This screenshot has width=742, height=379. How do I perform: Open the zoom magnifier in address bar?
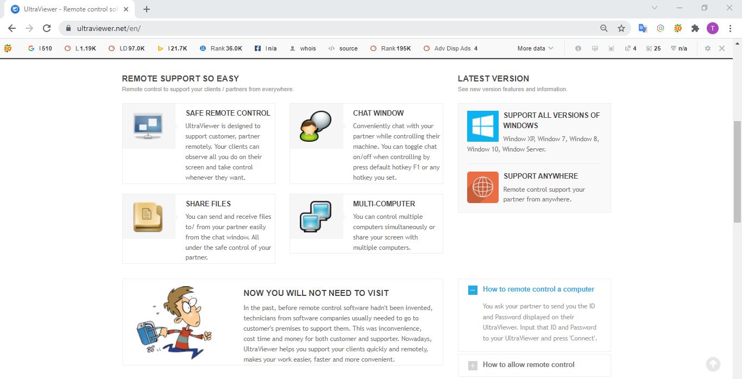pyautogui.click(x=604, y=28)
